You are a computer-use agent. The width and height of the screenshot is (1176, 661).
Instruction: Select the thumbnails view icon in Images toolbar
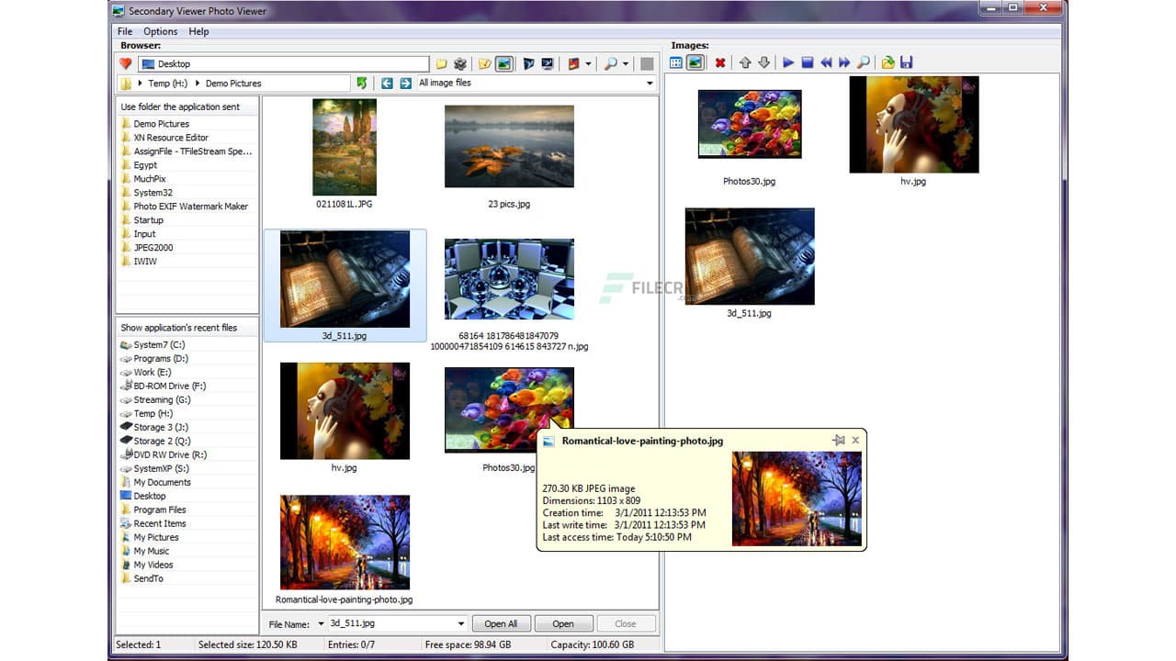pos(676,62)
